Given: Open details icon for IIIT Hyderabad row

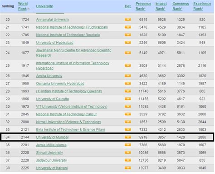Looking at the screenshot, I should 128,65.
